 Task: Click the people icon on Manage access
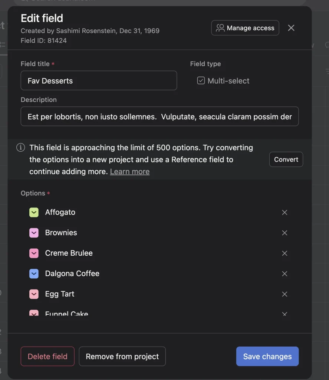[220, 27]
